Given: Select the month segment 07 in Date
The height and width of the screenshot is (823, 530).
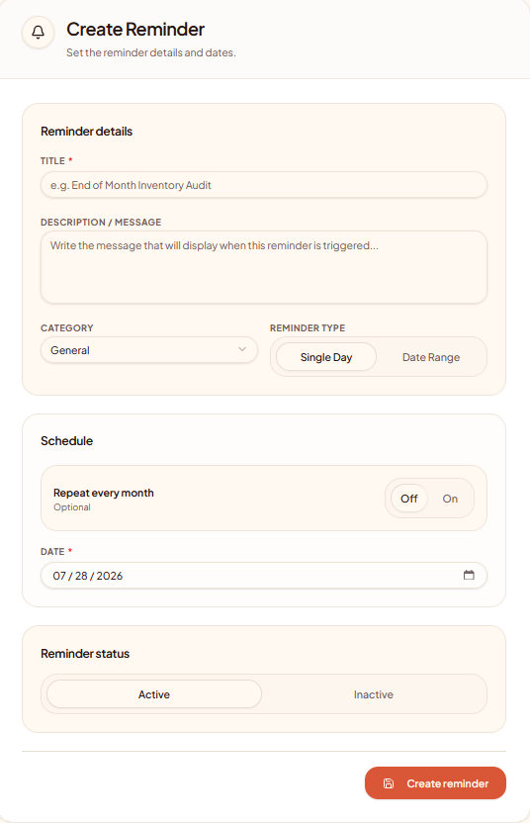Looking at the screenshot, I should pos(59,576).
